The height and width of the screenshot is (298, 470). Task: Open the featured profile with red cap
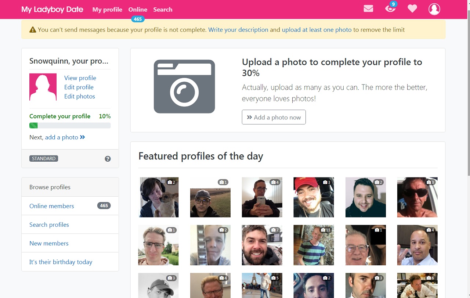[x=314, y=197]
